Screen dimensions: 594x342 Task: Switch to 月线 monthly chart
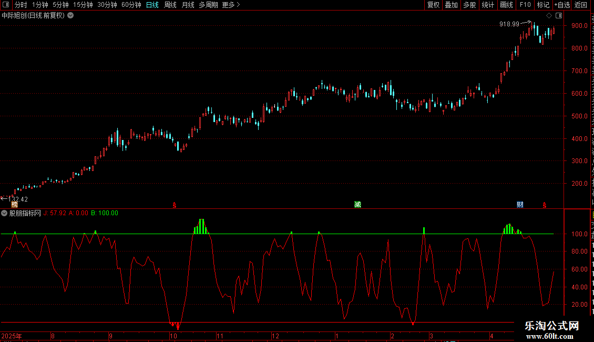(188, 5)
